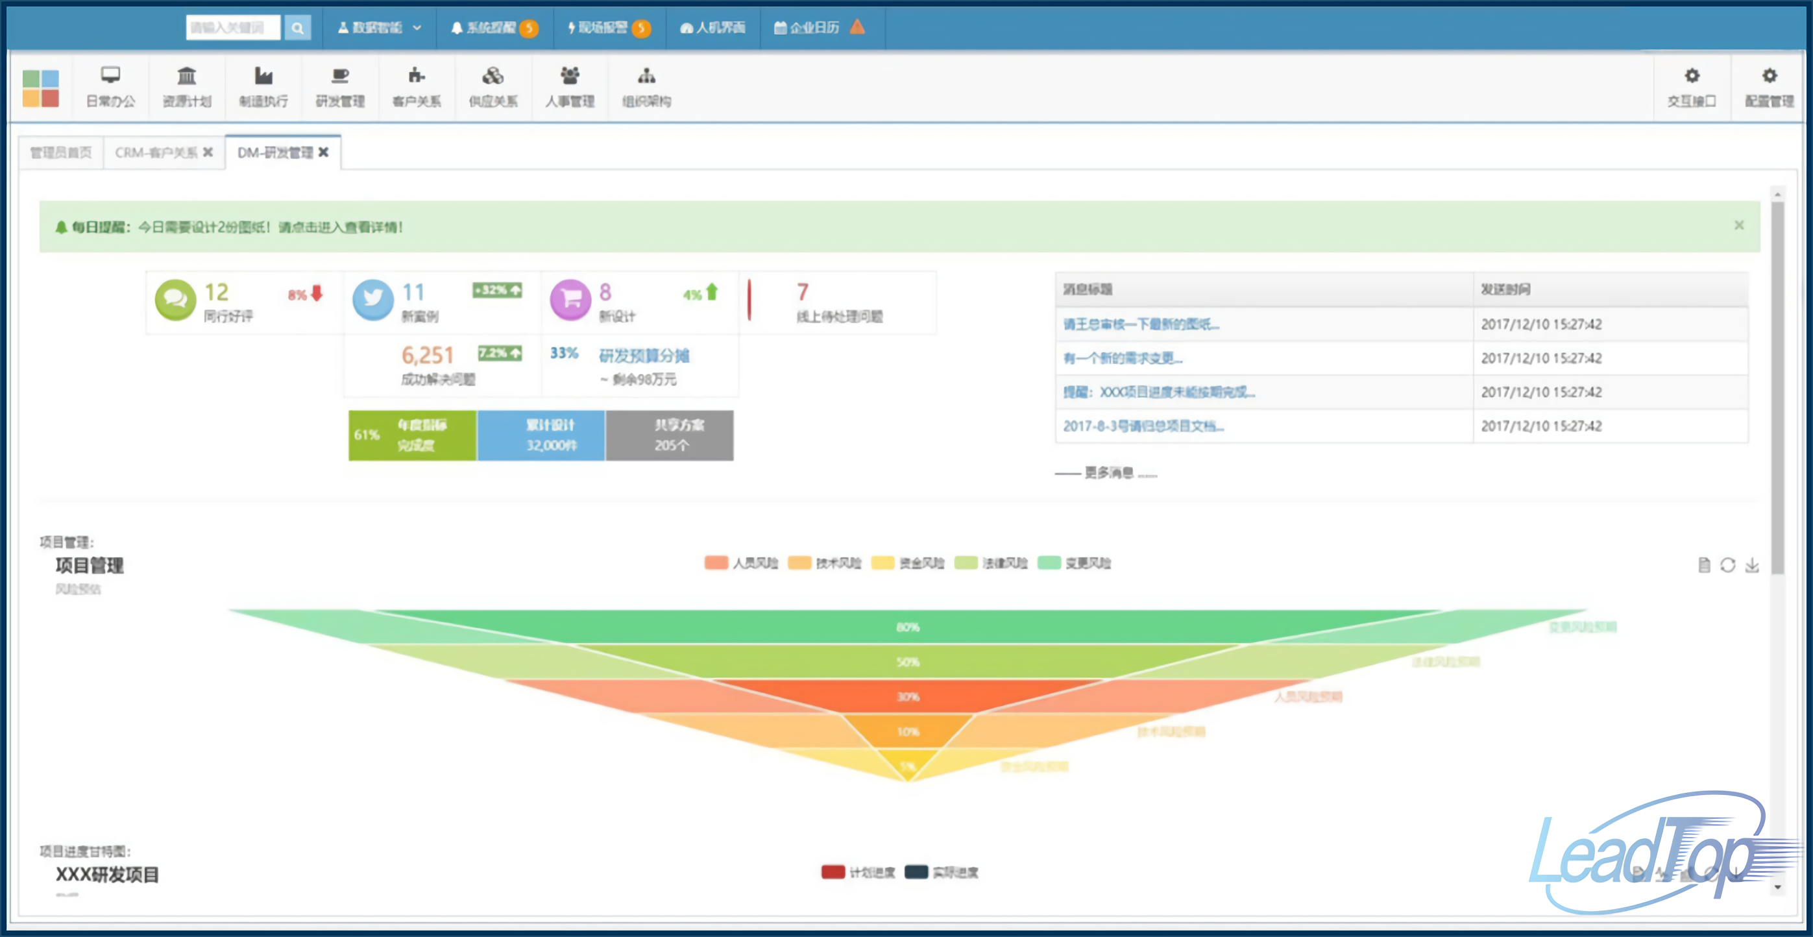Open message 请王总审核一下最新的图纸
The height and width of the screenshot is (937, 1813).
(x=1141, y=324)
